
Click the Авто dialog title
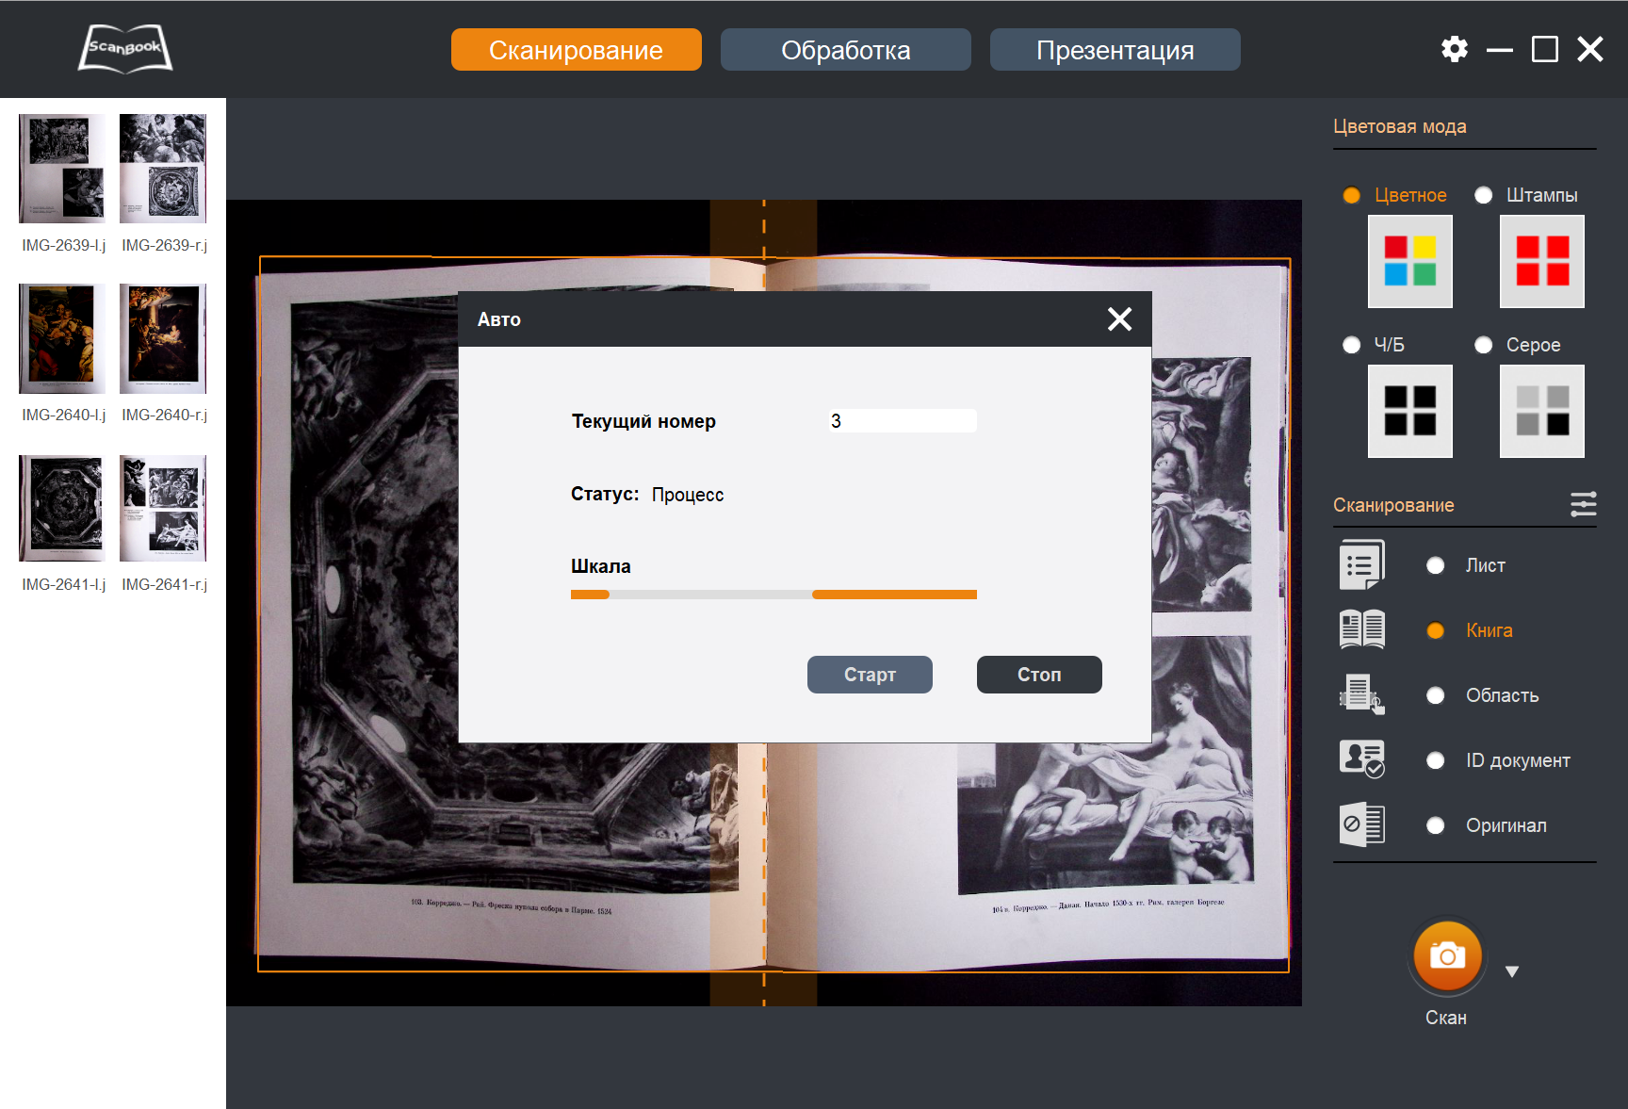click(499, 319)
